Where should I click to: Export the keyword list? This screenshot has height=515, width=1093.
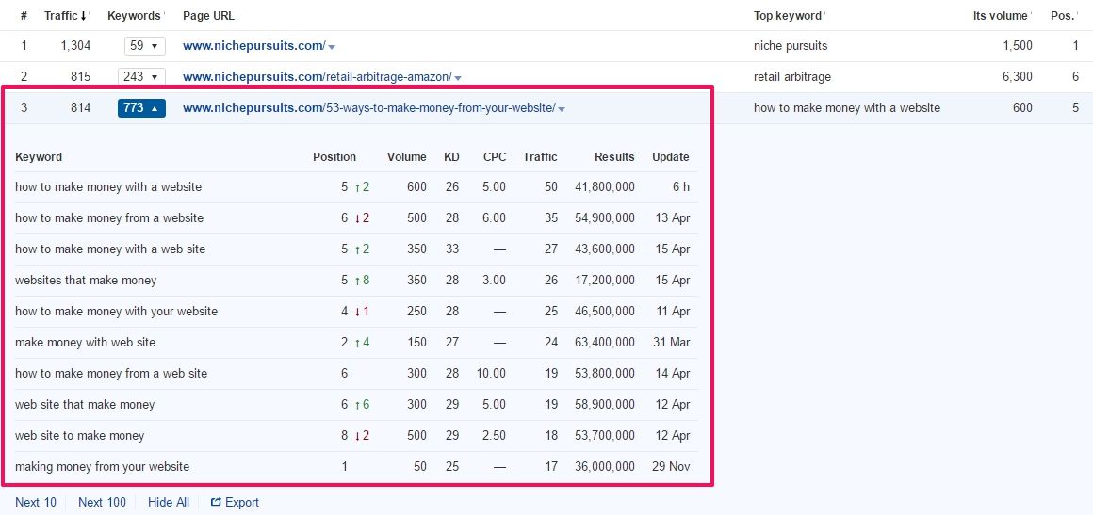(235, 502)
